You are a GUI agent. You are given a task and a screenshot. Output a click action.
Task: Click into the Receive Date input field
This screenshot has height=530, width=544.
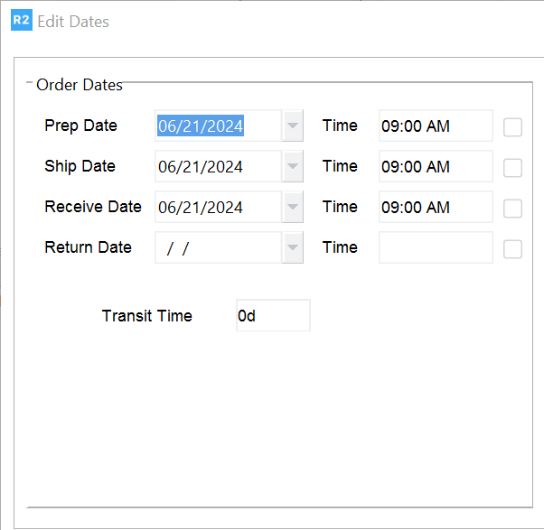coord(217,208)
